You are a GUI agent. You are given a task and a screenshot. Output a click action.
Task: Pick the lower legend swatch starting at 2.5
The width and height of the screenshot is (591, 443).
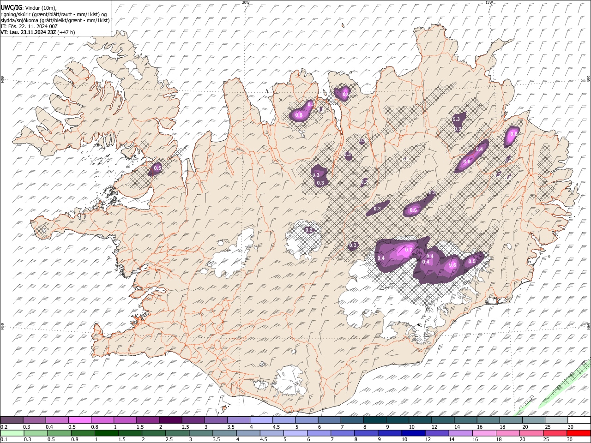[x=177, y=433]
